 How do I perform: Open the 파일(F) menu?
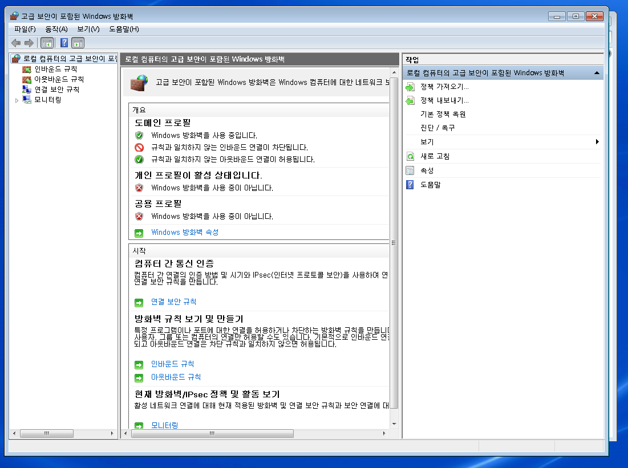25,29
